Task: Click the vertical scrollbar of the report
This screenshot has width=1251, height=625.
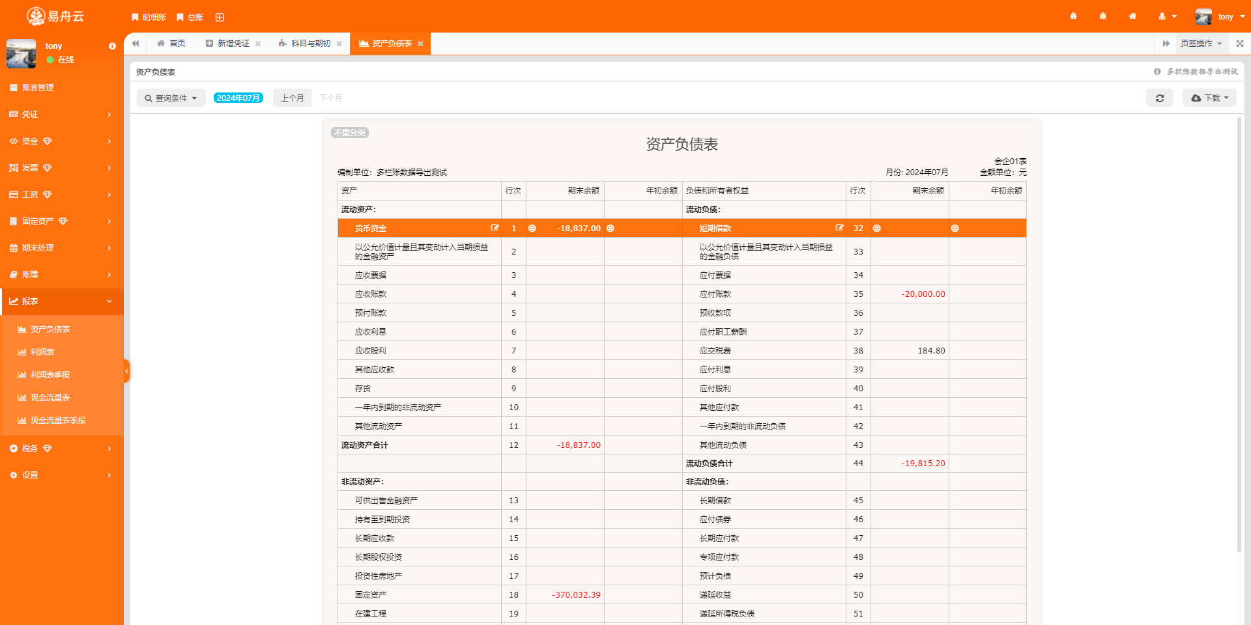Action: [x=1239, y=326]
